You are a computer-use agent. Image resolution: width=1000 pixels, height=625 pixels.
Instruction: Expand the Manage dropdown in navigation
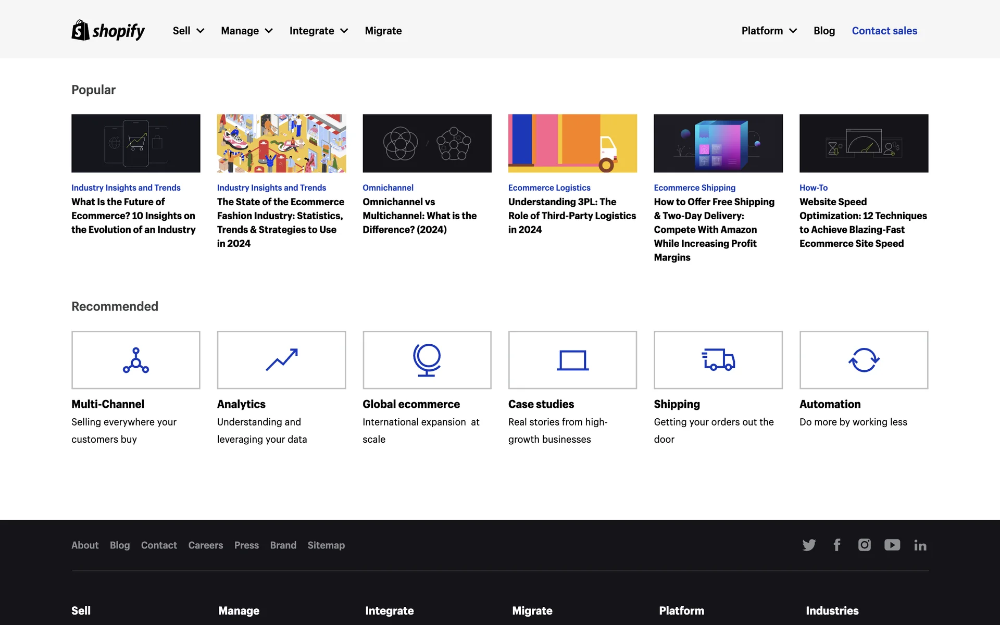(246, 31)
